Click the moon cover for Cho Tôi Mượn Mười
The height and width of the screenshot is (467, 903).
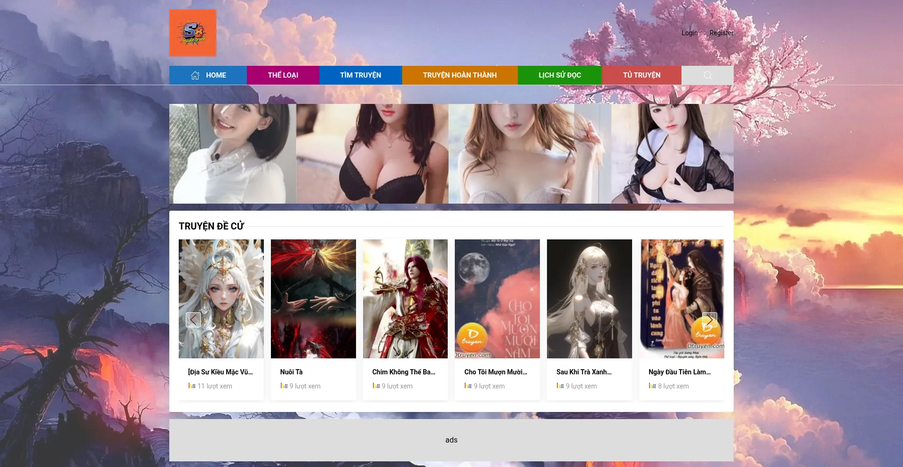497,299
